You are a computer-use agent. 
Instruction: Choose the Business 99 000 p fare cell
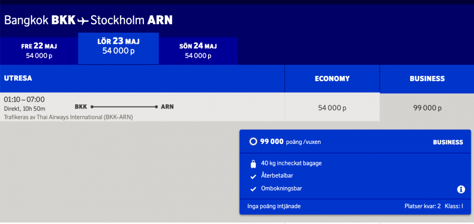point(427,108)
